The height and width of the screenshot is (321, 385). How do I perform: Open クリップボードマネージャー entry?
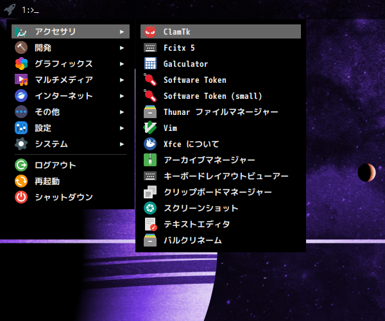coord(221,192)
